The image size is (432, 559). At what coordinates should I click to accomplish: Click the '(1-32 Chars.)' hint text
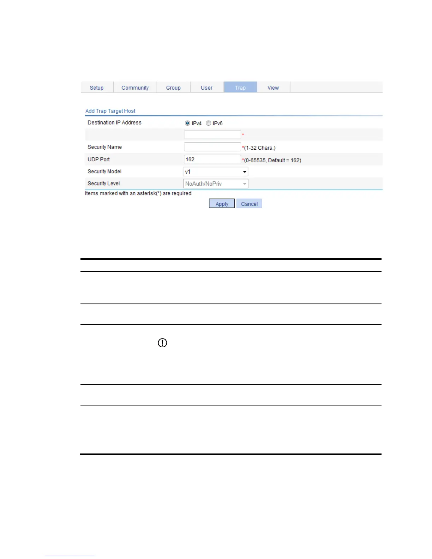[260, 148]
